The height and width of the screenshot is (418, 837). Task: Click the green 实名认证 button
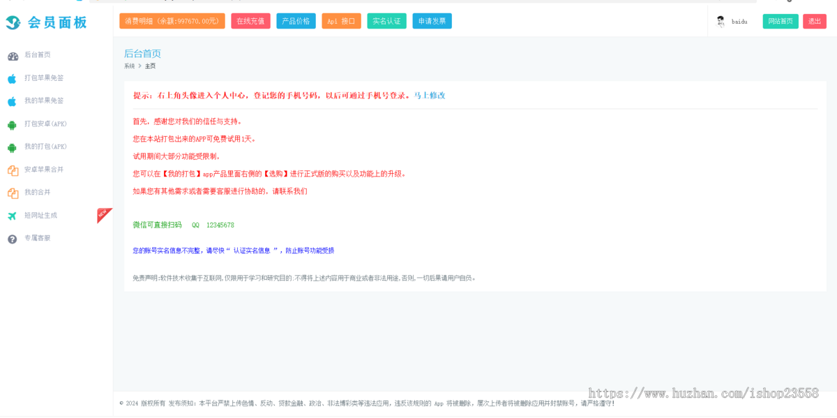386,21
